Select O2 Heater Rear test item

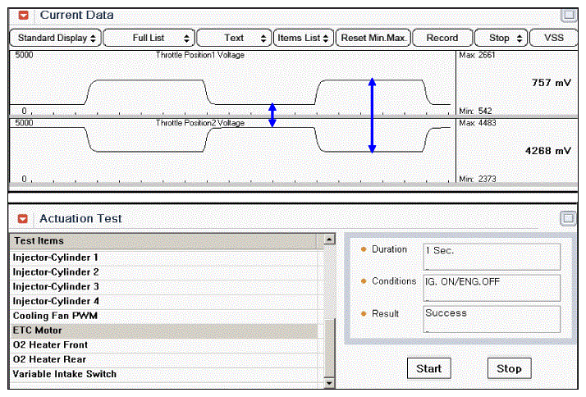(164, 359)
